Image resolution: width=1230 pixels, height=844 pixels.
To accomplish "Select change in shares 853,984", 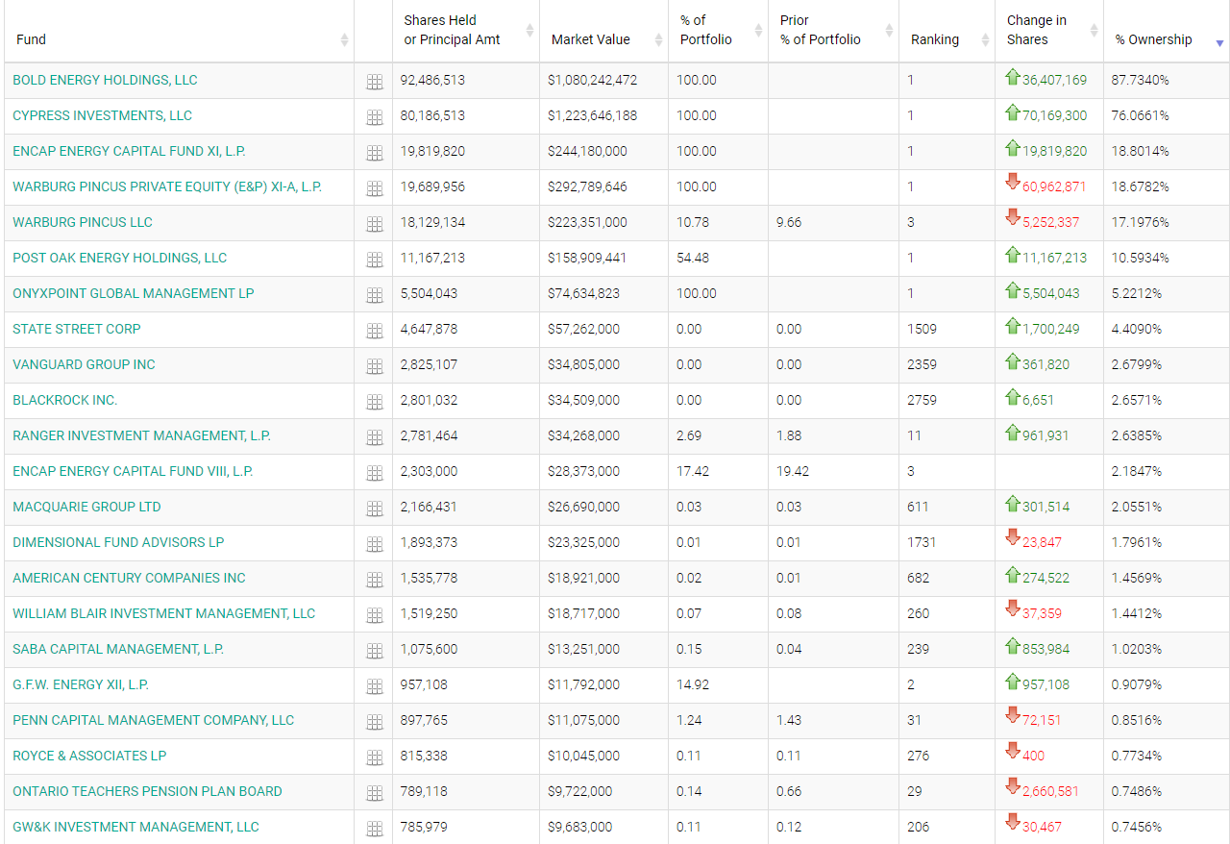I will click(1045, 649).
